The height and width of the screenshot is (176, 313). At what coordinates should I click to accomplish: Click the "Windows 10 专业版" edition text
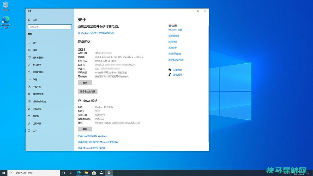tap(104, 107)
